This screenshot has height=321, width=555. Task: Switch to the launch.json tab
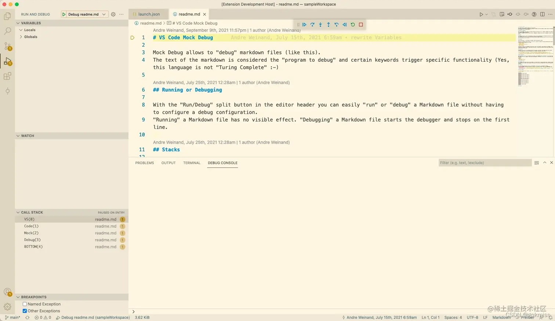pyautogui.click(x=149, y=14)
